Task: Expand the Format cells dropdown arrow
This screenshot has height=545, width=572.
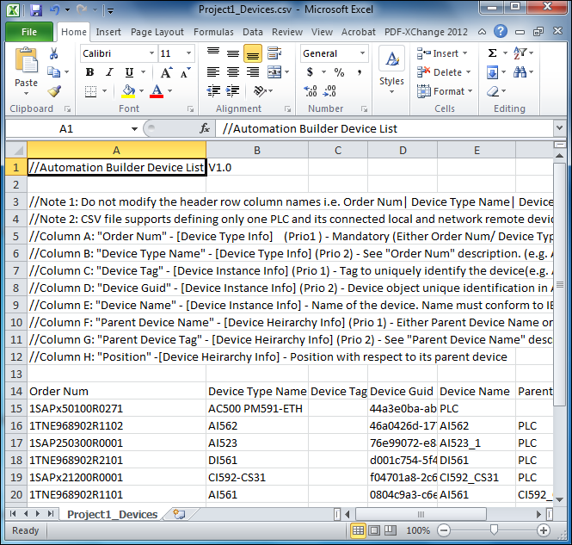Action: [x=470, y=91]
